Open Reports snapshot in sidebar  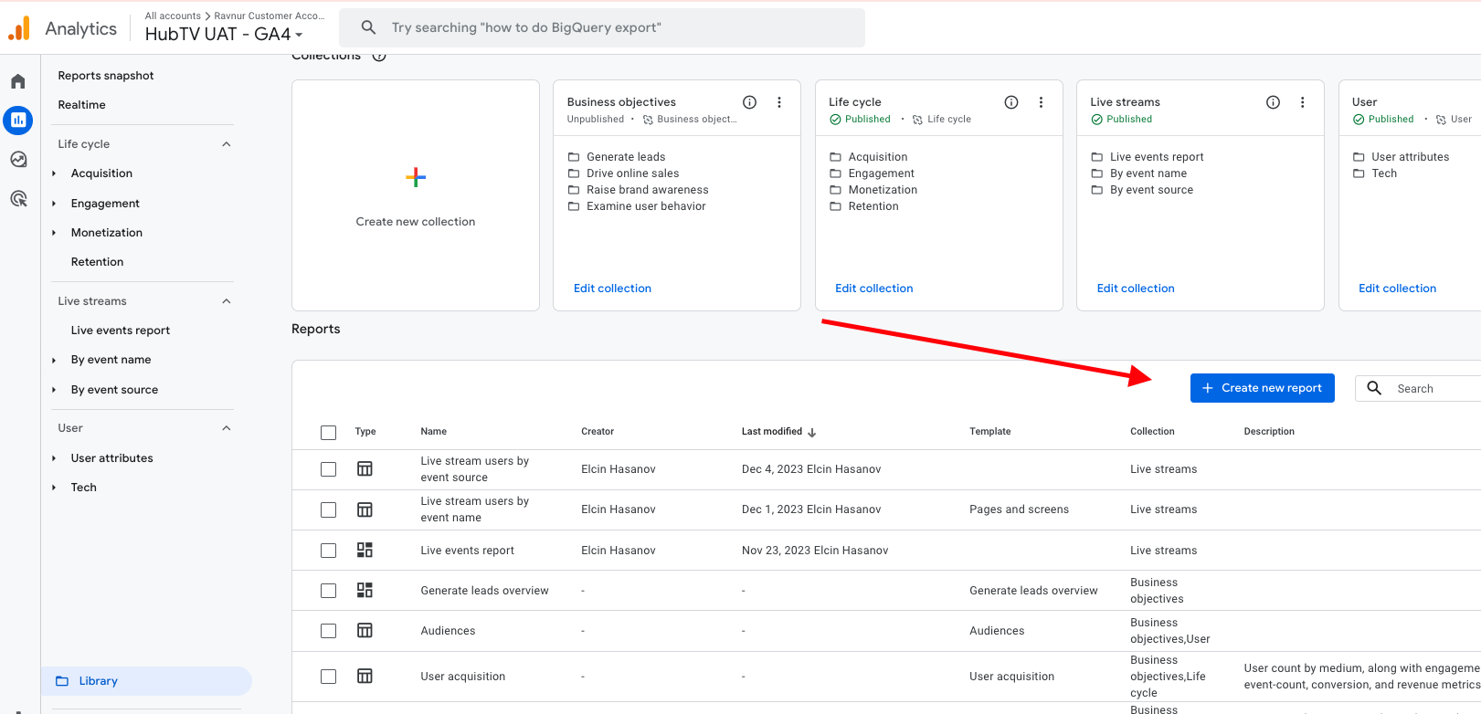(106, 76)
